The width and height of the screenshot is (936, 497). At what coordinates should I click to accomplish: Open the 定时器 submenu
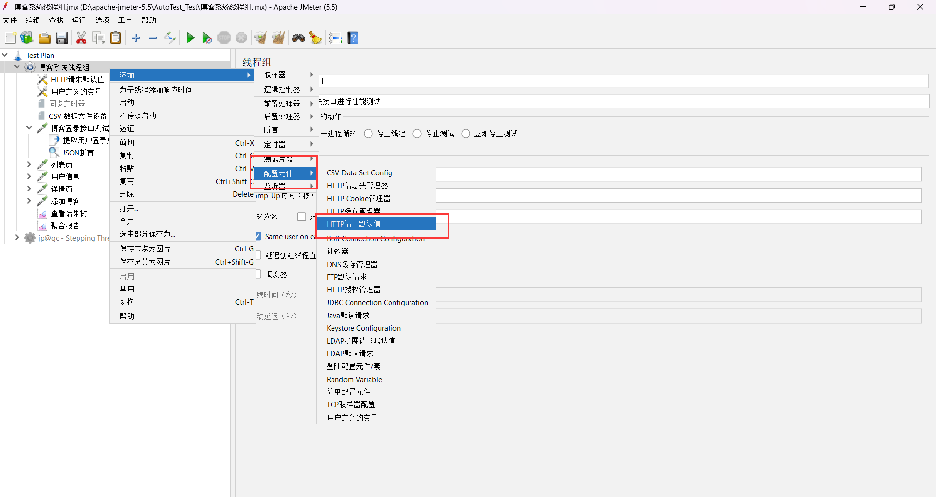287,144
